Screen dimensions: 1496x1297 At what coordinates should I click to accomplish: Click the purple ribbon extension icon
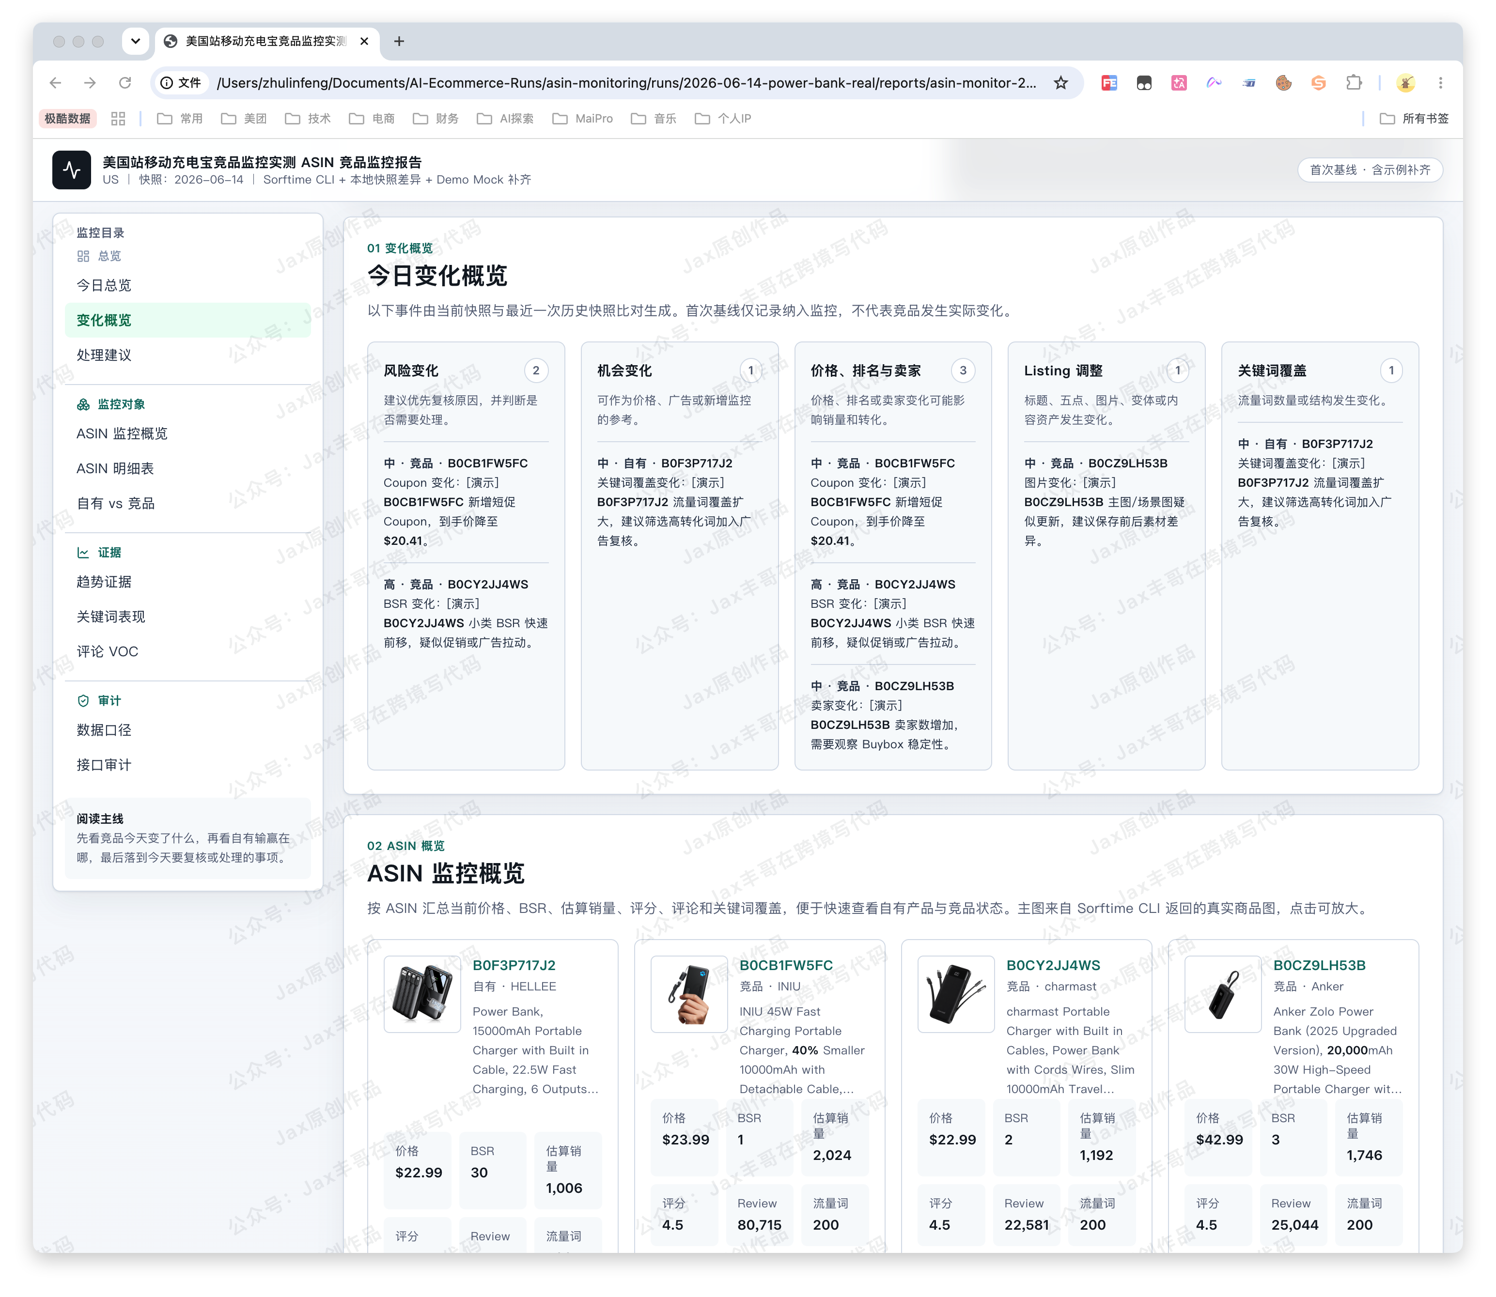(x=1214, y=83)
